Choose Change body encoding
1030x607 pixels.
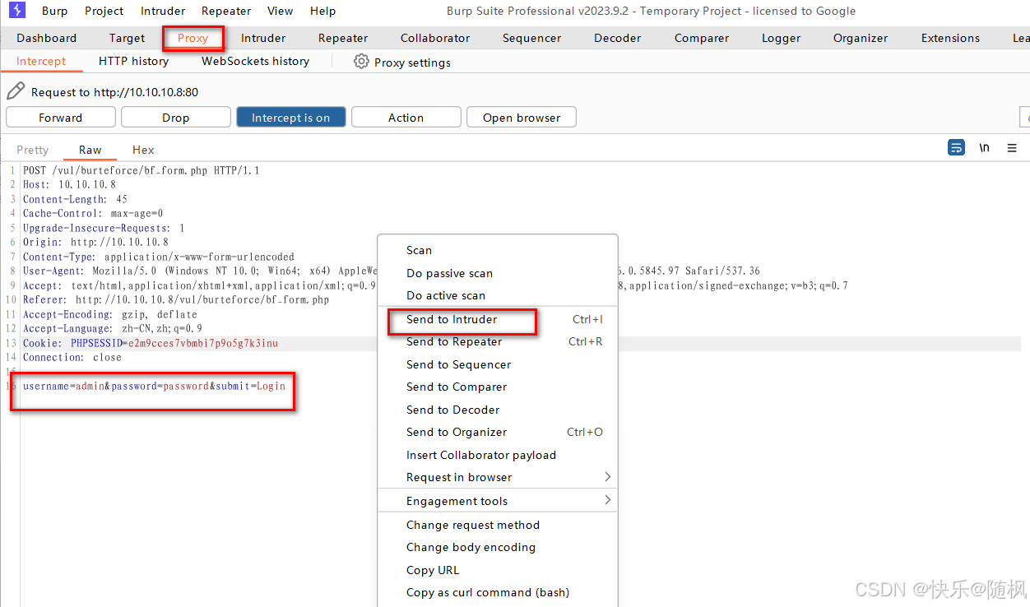498,547
